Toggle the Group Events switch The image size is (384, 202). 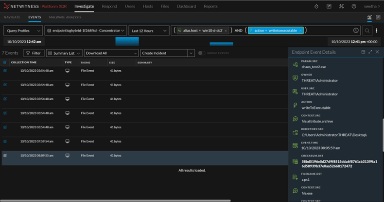(201, 53)
